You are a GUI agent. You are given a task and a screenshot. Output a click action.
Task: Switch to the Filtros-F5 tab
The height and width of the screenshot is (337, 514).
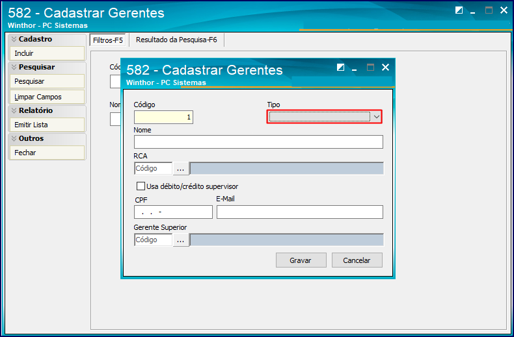point(108,40)
